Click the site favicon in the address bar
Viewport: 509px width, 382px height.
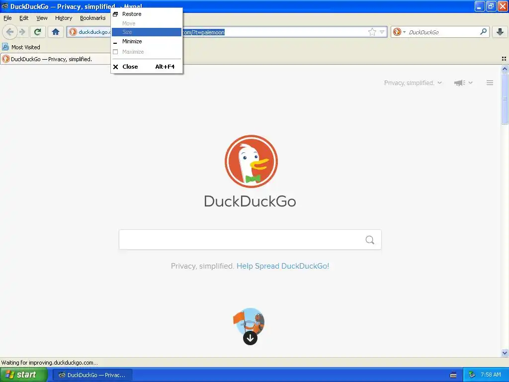[73, 32]
